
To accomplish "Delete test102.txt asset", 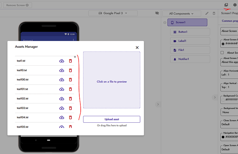I will [70, 99].
